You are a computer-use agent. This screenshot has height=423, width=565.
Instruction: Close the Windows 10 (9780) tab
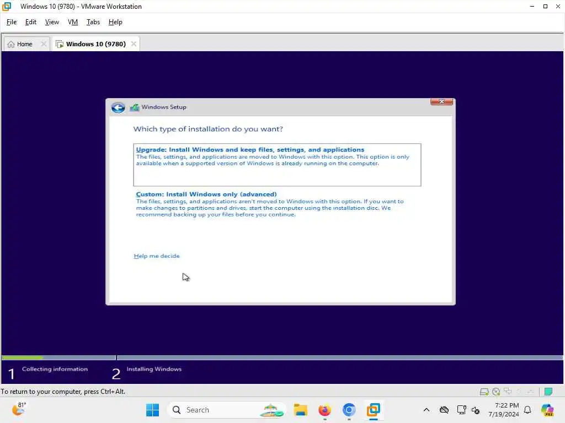134,44
